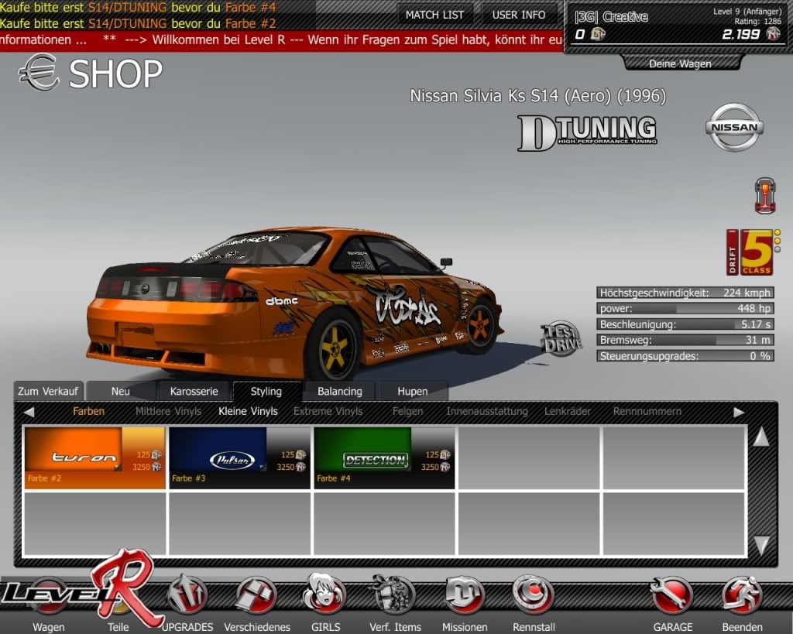Screen dimensions: 793x634
Task: Expand the Deine Wagen panel
Action: [679, 63]
